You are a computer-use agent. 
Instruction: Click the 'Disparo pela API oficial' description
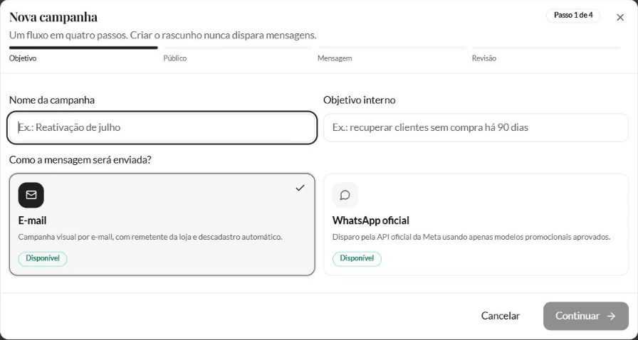click(x=471, y=237)
